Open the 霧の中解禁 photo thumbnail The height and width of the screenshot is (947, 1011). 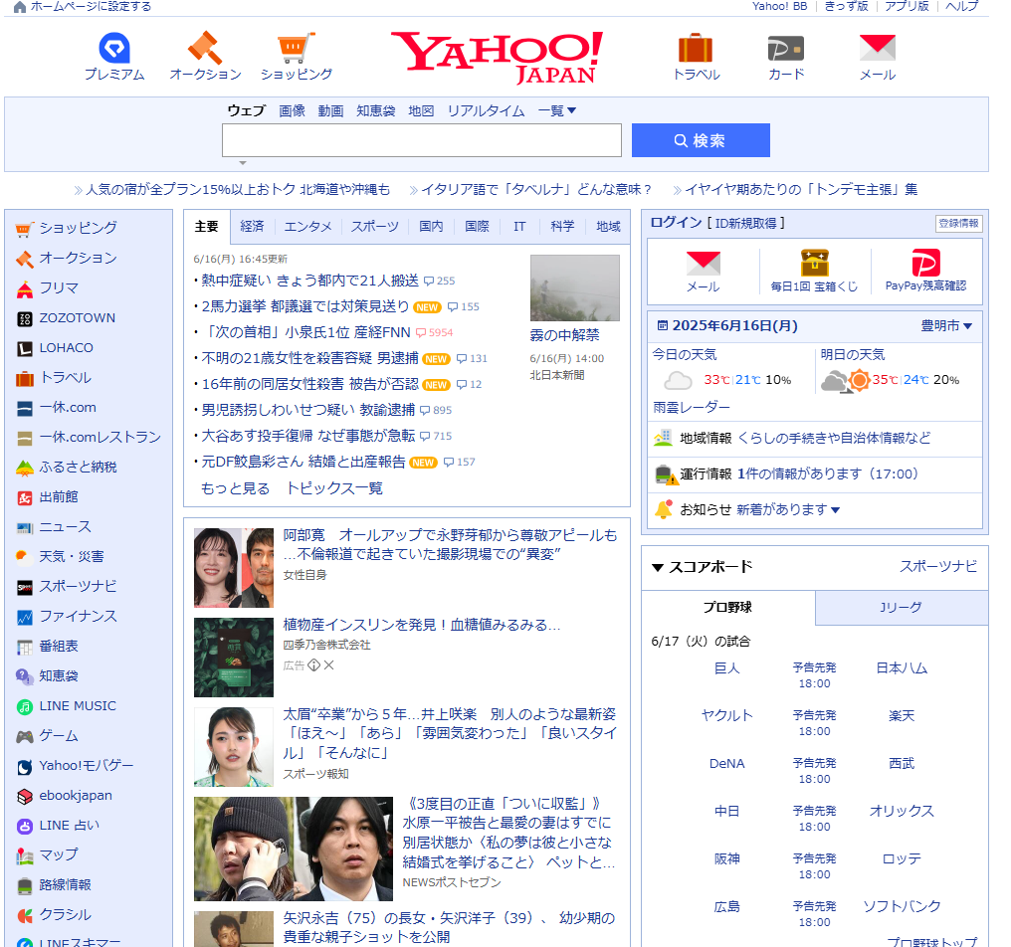pyautogui.click(x=574, y=287)
